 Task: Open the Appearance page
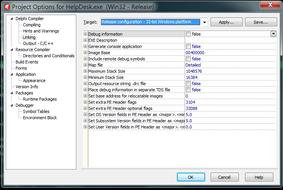click(34, 80)
